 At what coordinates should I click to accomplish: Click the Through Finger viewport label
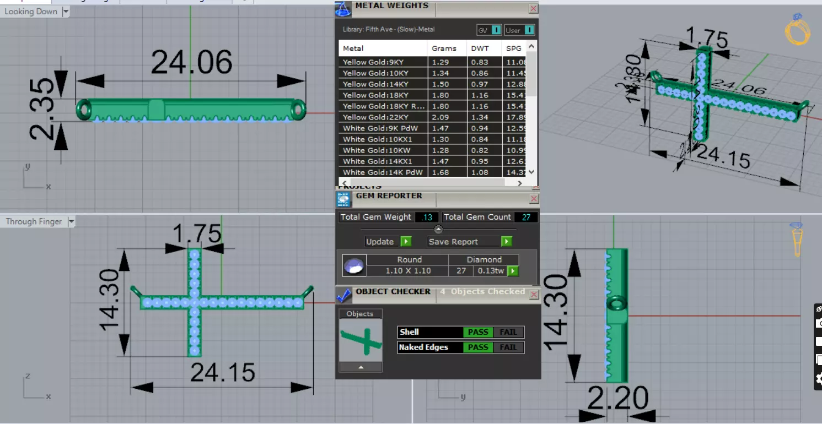pyautogui.click(x=34, y=221)
